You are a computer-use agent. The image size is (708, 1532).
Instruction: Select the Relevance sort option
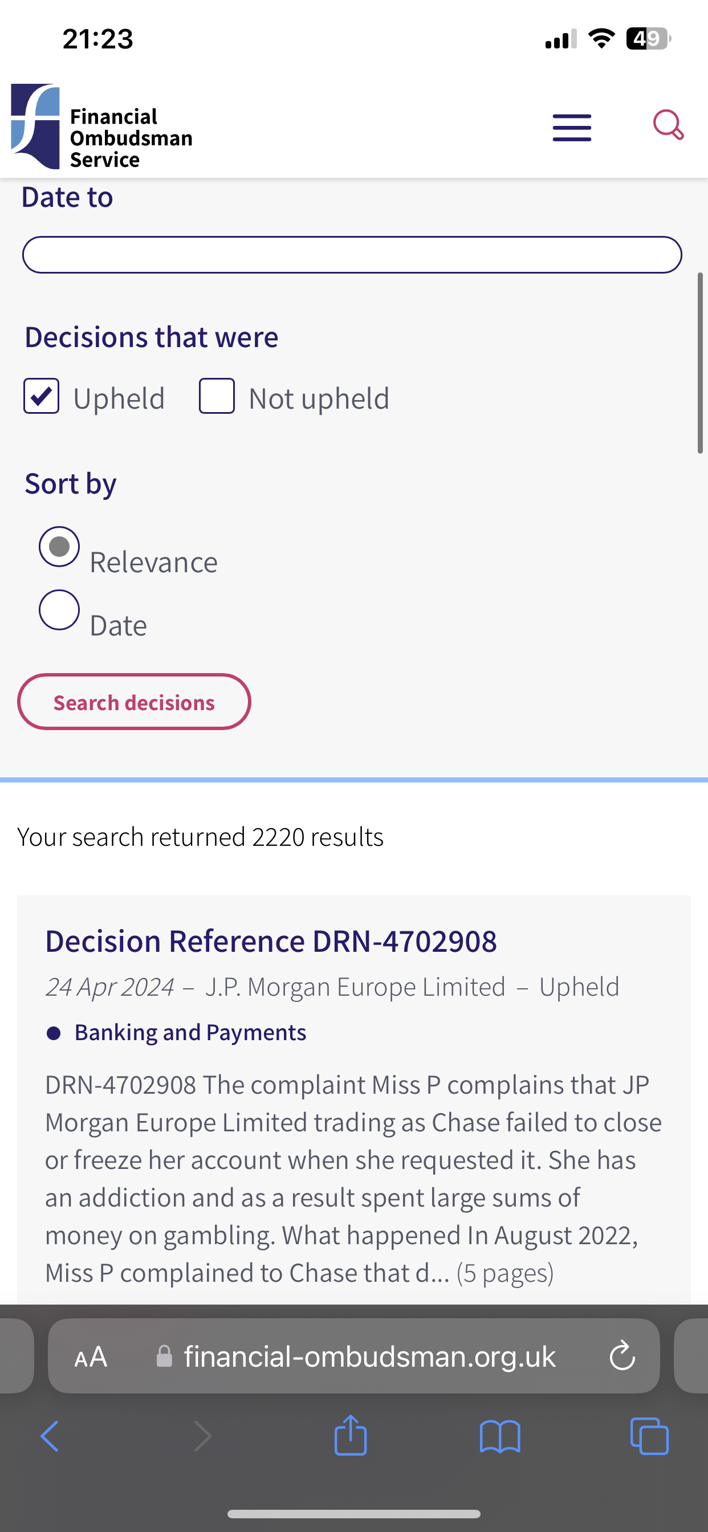click(59, 547)
